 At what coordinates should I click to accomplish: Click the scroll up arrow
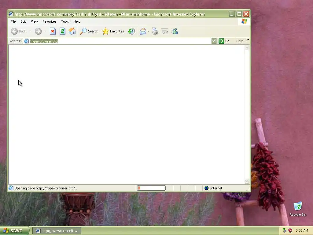247,48
